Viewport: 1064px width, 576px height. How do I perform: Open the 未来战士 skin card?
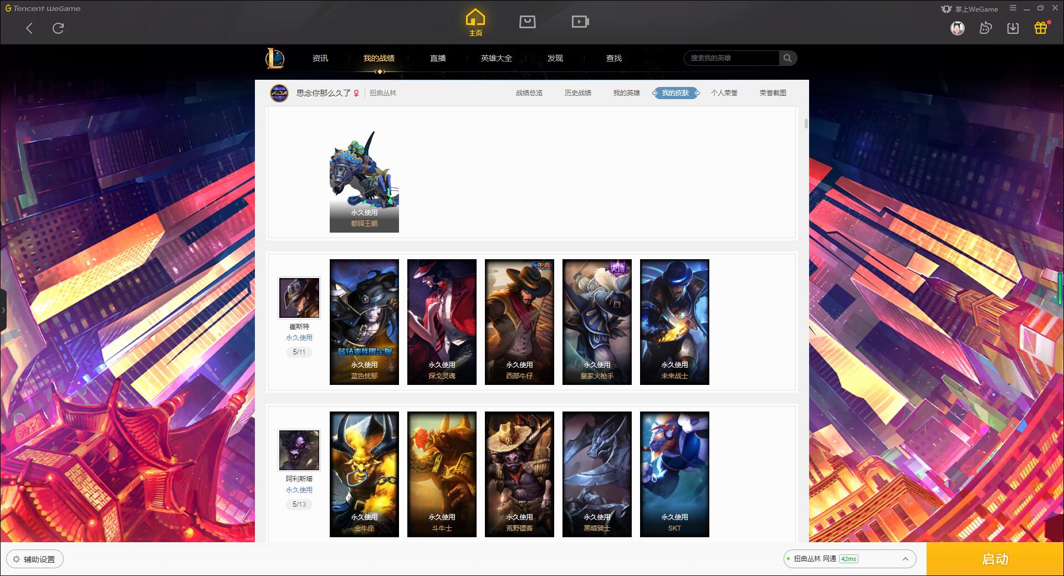(674, 322)
